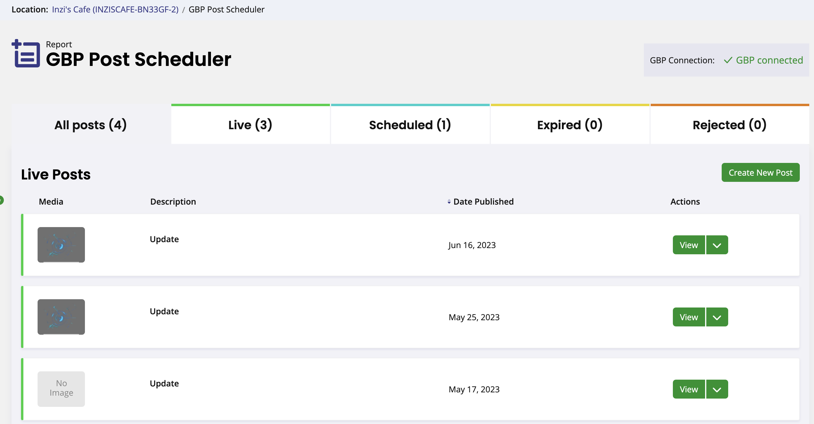The height and width of the screenshot is (424, 814).
Task: Expand actions dropdown for Jun 16 post
Action: point(717,245)
